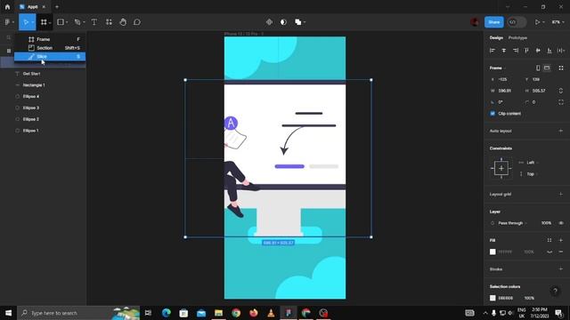Open present options dropdown arrow
Viewport: 570px width, 320px height.
(x=543, y=22)
